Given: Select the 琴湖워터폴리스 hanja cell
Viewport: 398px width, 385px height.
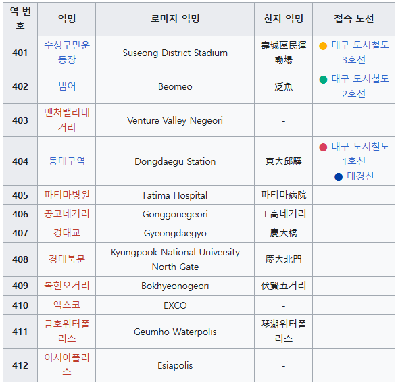Looking at the screenshot, I should click(x=284, y=331).
